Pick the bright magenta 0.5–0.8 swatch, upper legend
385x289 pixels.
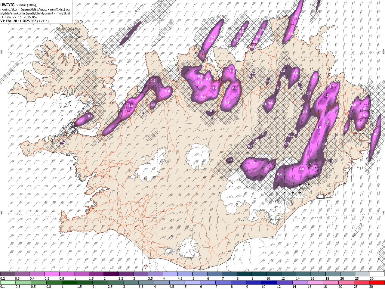[x=52, y=274]
